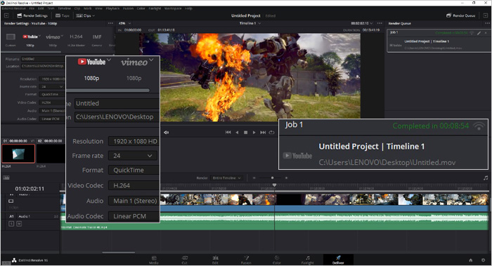The image size is (492, 266).
Task: Open the 45% viewer zoom dropdown
Action: [125, 23]
